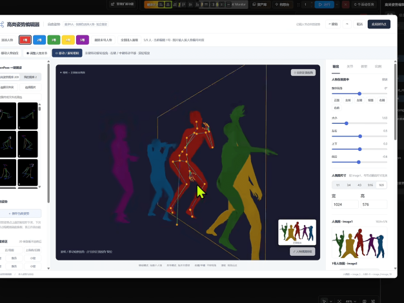Screen dimensions: 404x303
Task: Click the 添加人物 button
Action: pyautogui.click(x=7, y=40)
